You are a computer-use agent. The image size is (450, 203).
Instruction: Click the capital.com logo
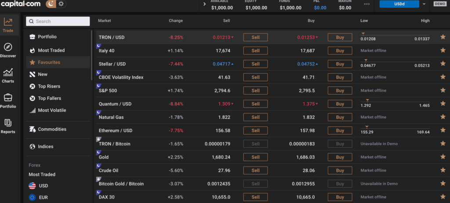(22, 4)
